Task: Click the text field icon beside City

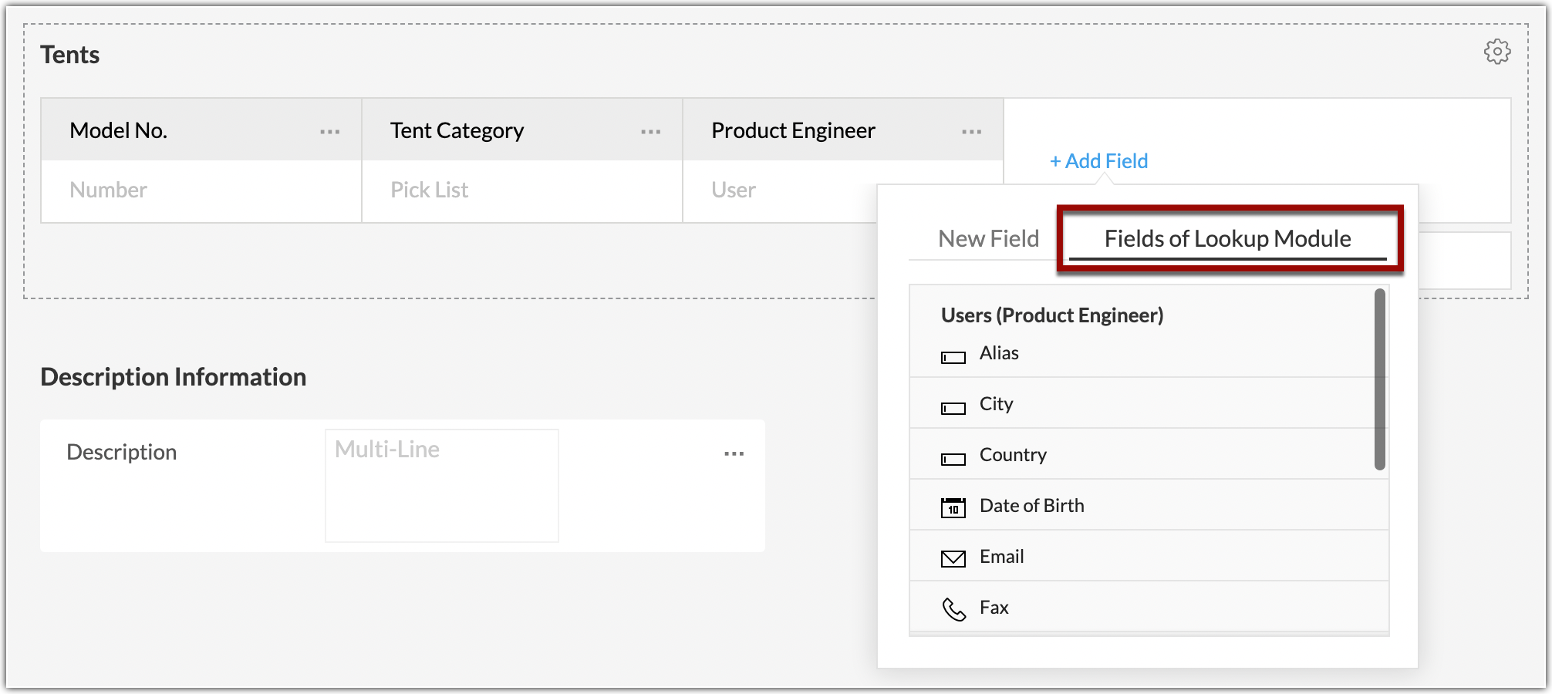Action: (953, 408)
